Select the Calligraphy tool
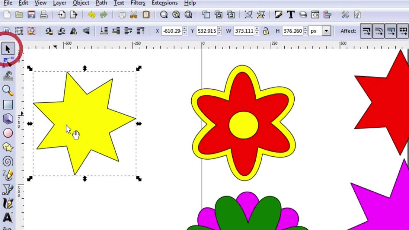Screen dimensions: 409x230 click(x=8, y=203)
